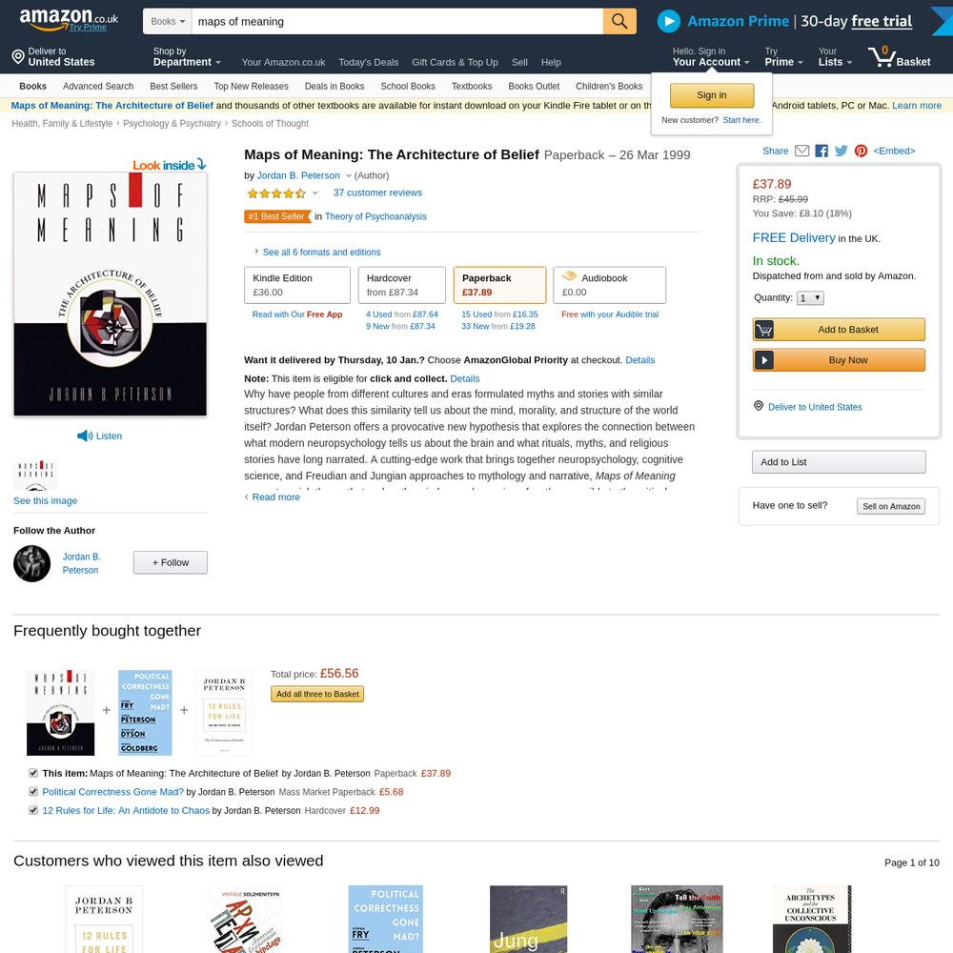The width and height of the screenshot is (953, 953).
Task: Toggle the This item Maps of Meaning checkbox
Action: (x=33, y=773)
